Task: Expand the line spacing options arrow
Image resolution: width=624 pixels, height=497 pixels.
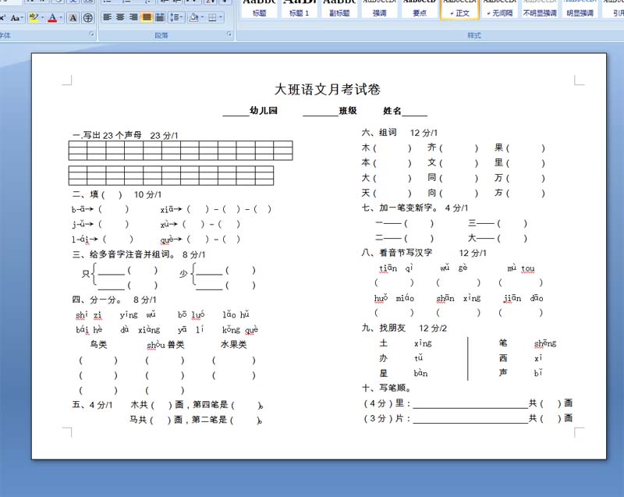Action: 182,17
